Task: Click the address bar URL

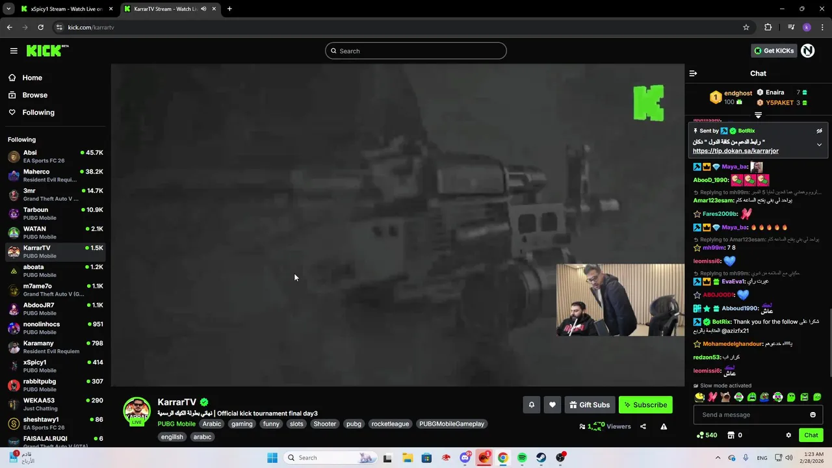Action: 91,27
